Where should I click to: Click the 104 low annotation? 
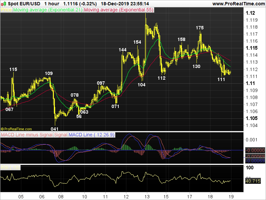coord(142,85)
